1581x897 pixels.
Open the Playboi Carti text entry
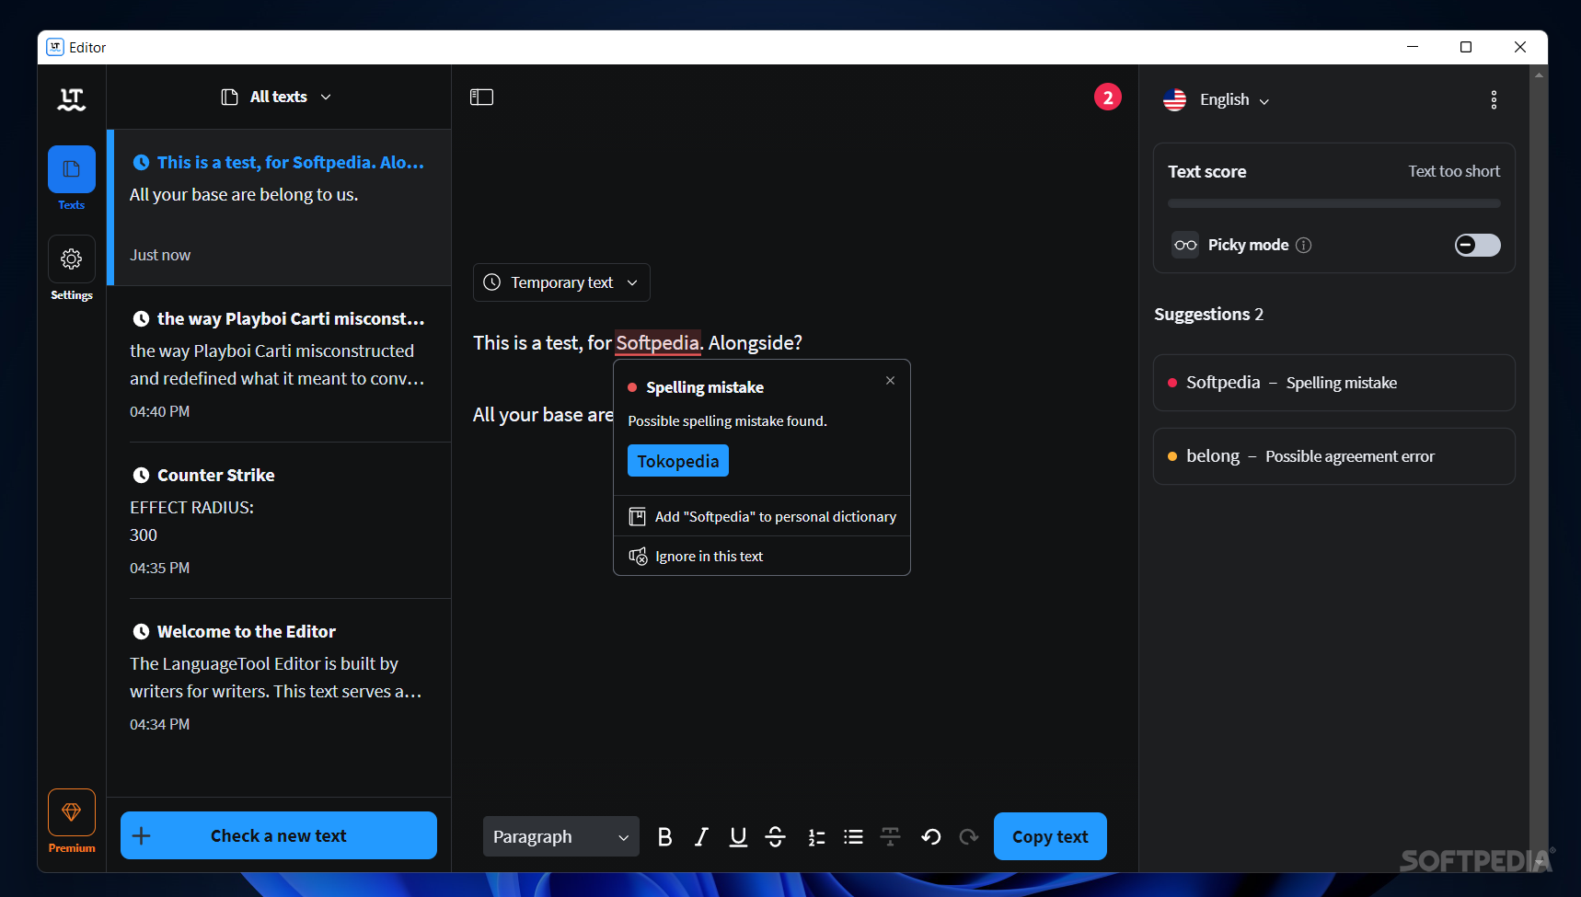pos(280,364)
